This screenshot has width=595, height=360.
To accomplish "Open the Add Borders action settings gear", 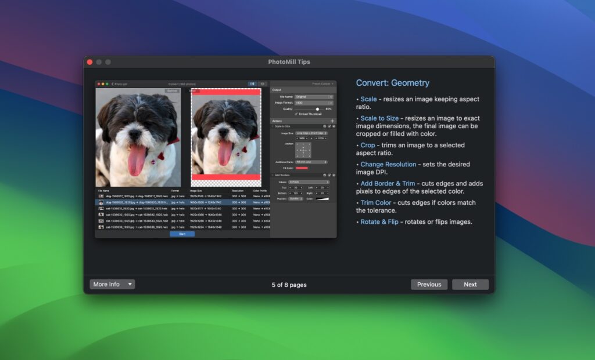I will click(325, 174).
